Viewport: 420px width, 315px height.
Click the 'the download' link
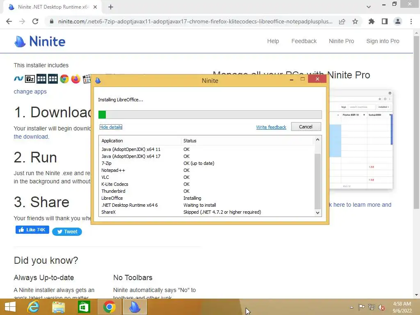pyautogui.click(x=31, y=137)
